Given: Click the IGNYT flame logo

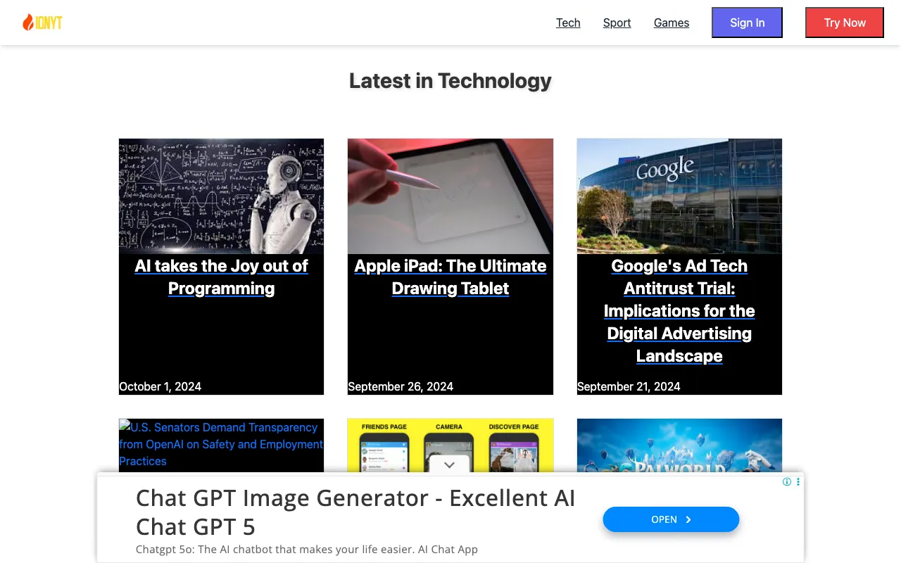Looking at the screenshot, I should click(42, 23).
